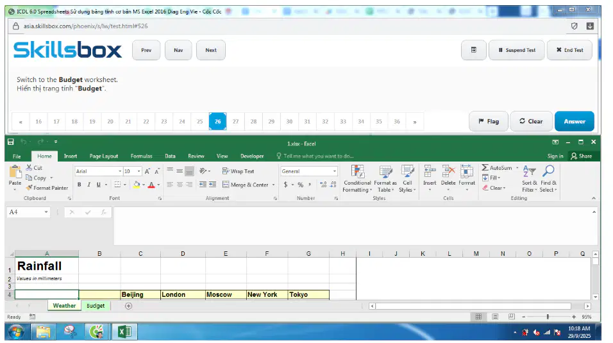
Task: Open the General number format dropdown
Action: coord(334,171)
